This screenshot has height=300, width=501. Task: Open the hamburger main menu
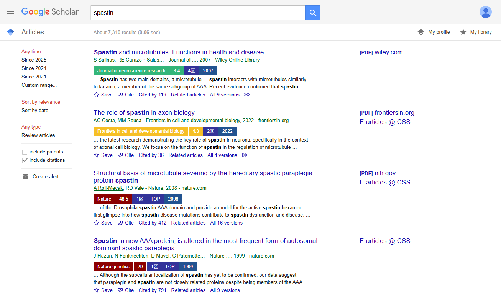10,12
